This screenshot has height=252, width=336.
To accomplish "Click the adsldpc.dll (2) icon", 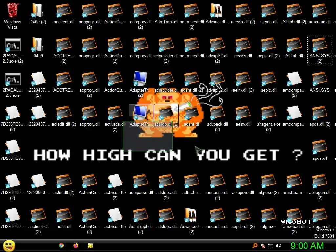I will click(x=166, y=181).
